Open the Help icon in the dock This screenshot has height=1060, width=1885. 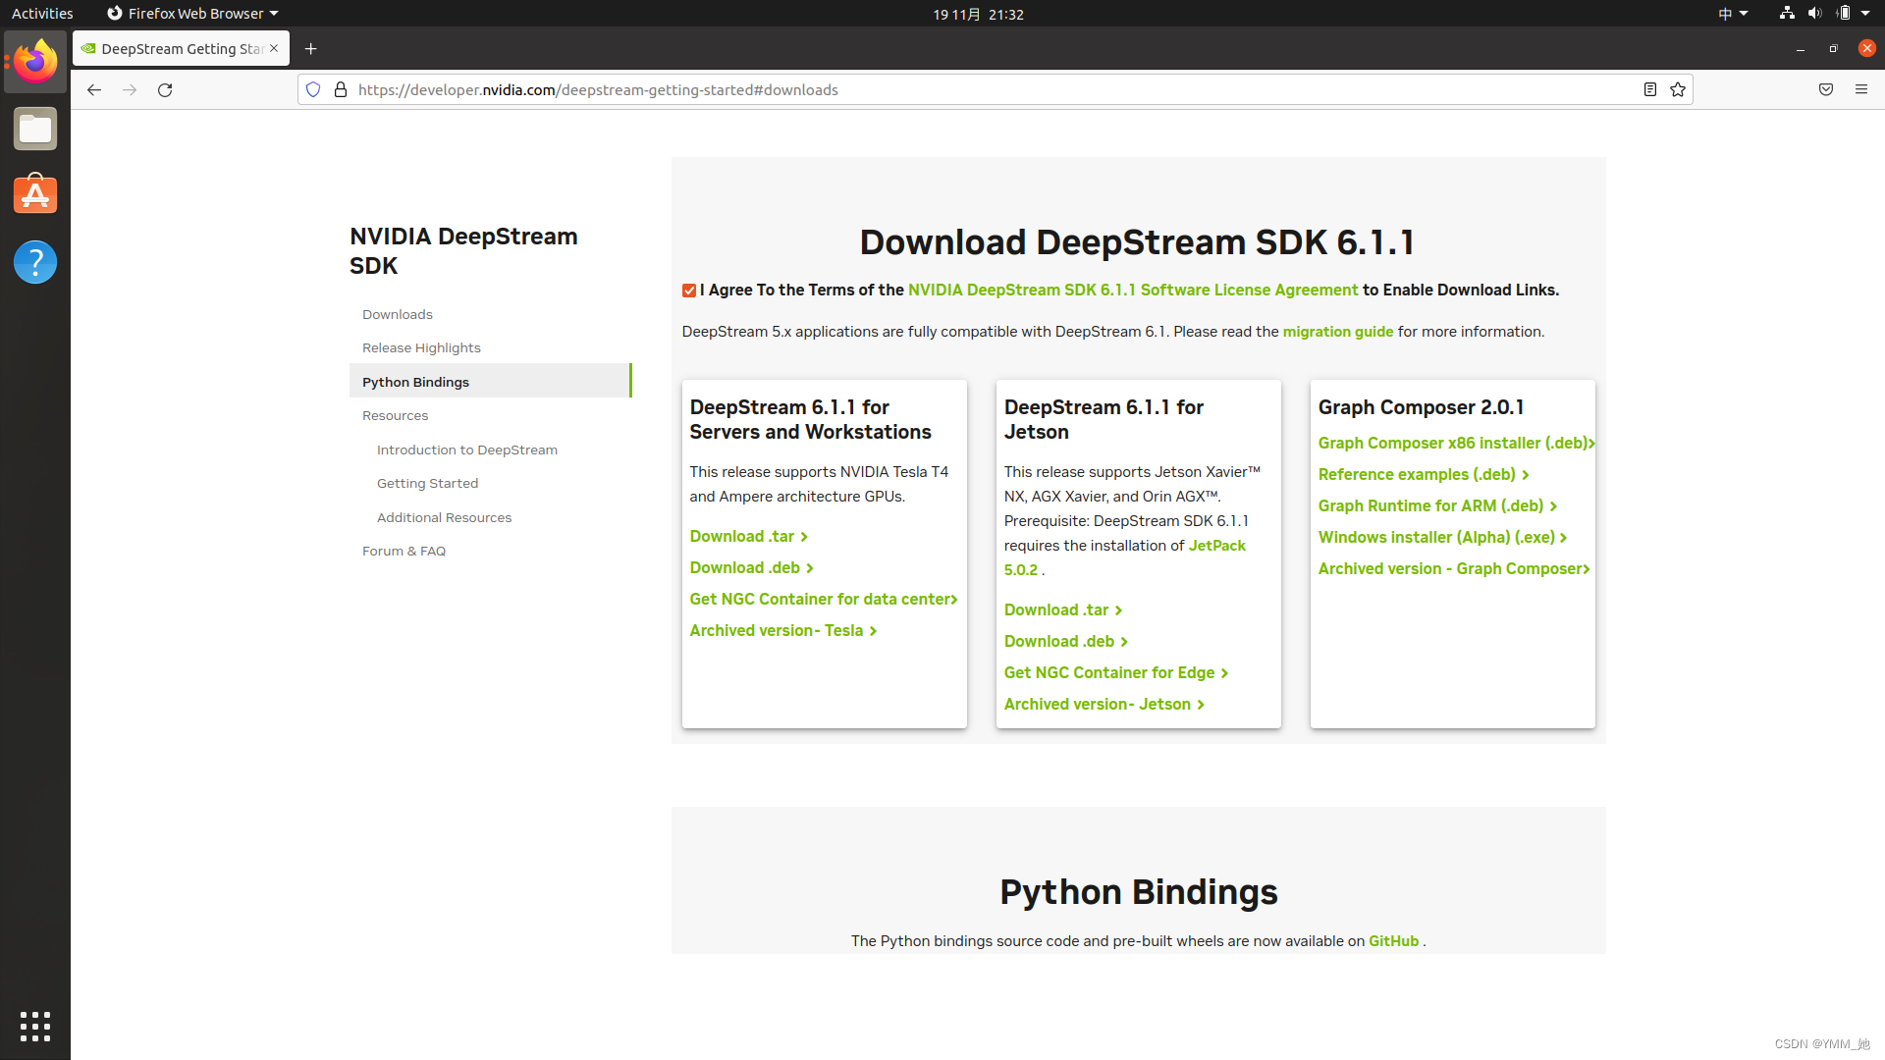click(x=35, y=262)
